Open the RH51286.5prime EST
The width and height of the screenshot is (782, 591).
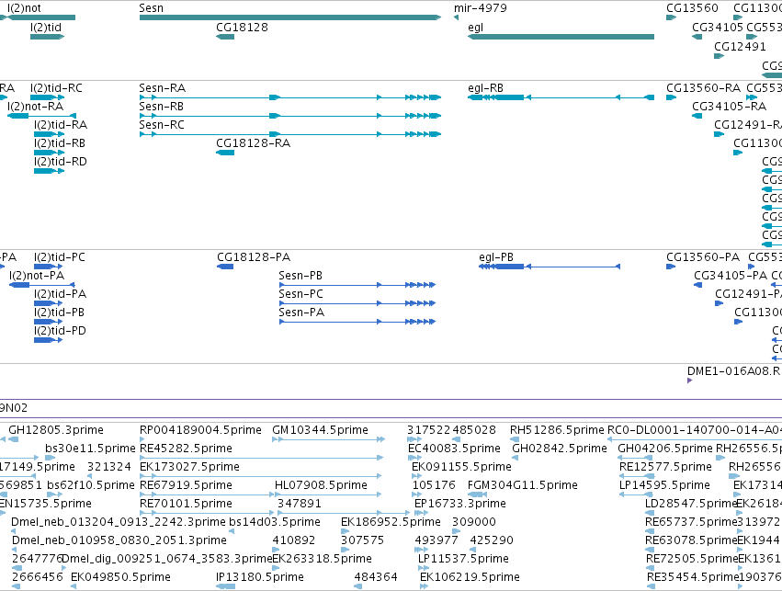coord(515,439)
